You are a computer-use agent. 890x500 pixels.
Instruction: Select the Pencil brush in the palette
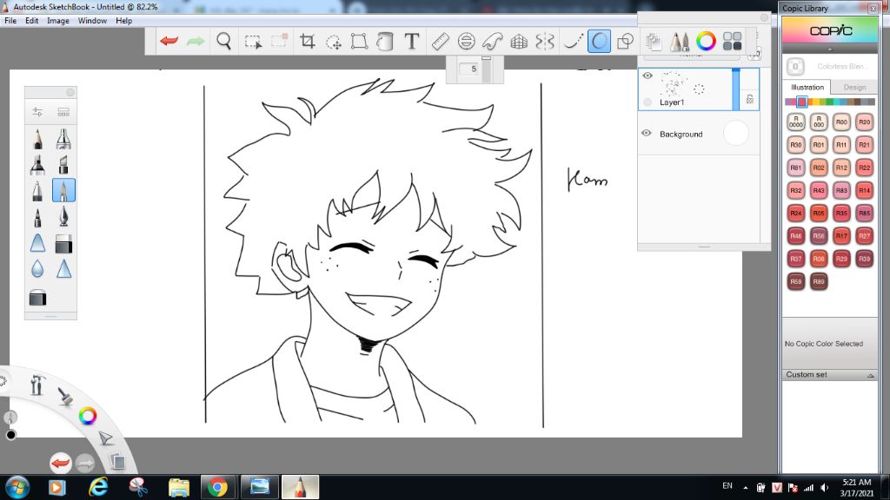point(37,138)
